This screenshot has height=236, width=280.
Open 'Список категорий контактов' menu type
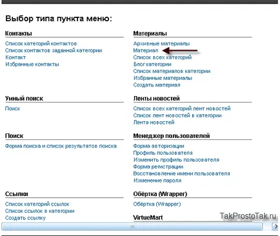coord(41,44)
